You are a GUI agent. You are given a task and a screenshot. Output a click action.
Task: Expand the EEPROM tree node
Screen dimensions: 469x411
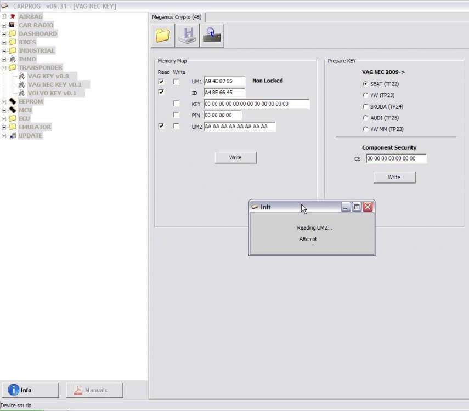(x=4, y=102)
